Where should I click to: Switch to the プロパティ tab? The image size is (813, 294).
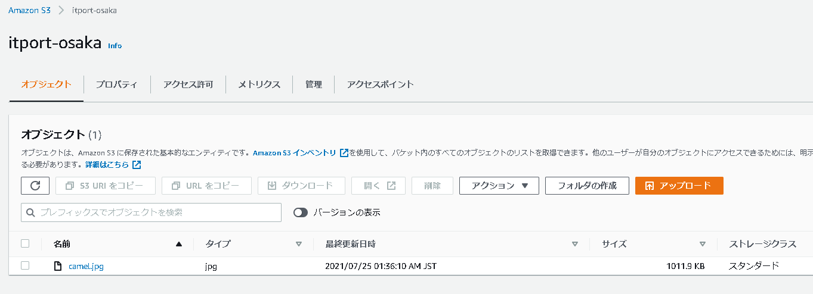click(117, 85)
